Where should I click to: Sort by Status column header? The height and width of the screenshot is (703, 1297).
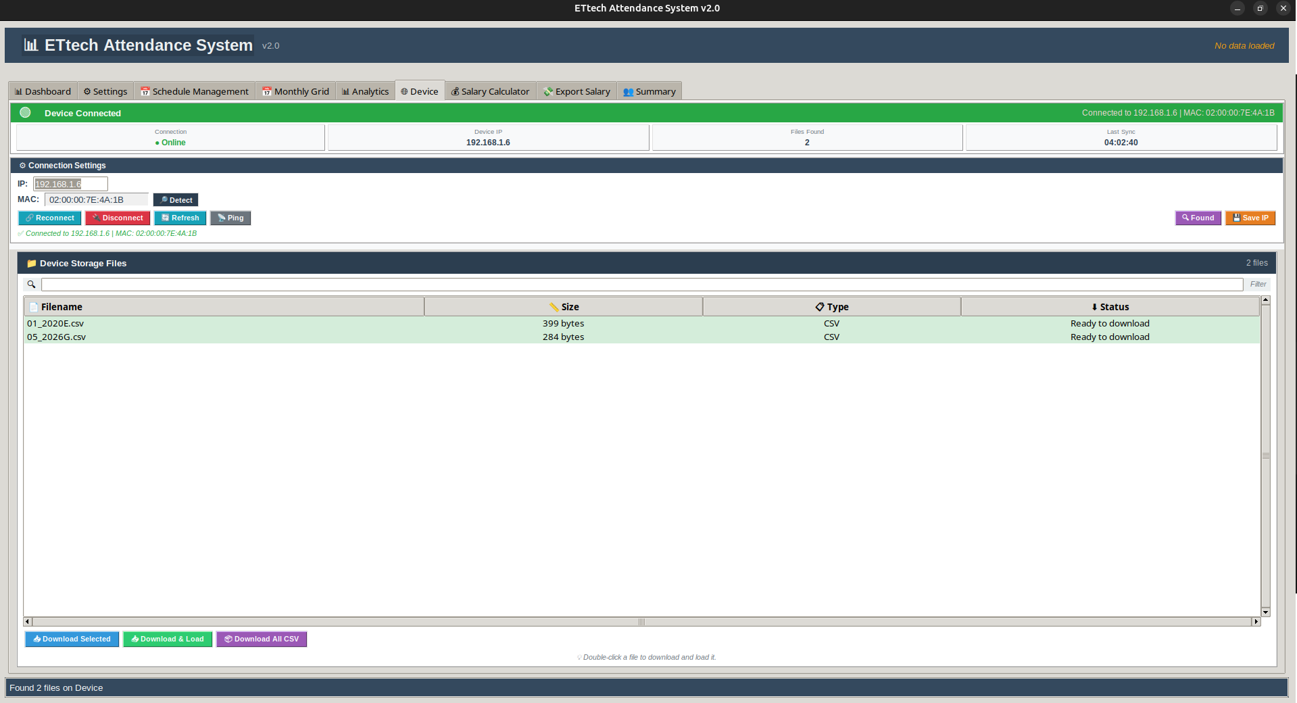[x=1110, y=307]
